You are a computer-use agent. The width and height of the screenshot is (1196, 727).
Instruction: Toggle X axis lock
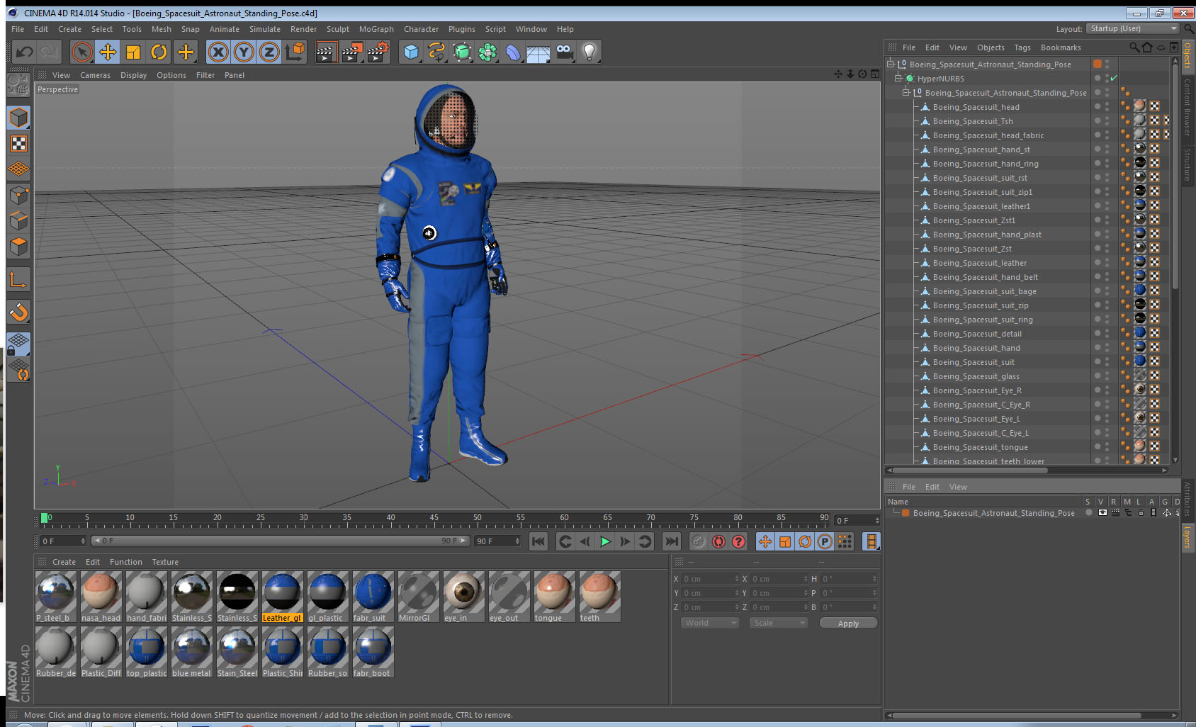(x=218, y=52)
